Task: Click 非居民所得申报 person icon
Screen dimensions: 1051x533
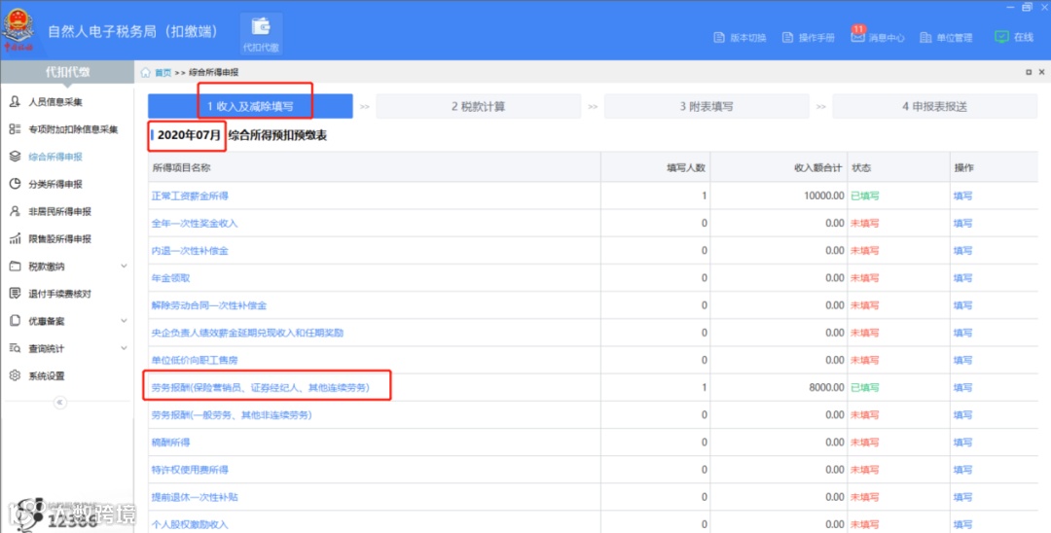Action: [x=15, y=212]
